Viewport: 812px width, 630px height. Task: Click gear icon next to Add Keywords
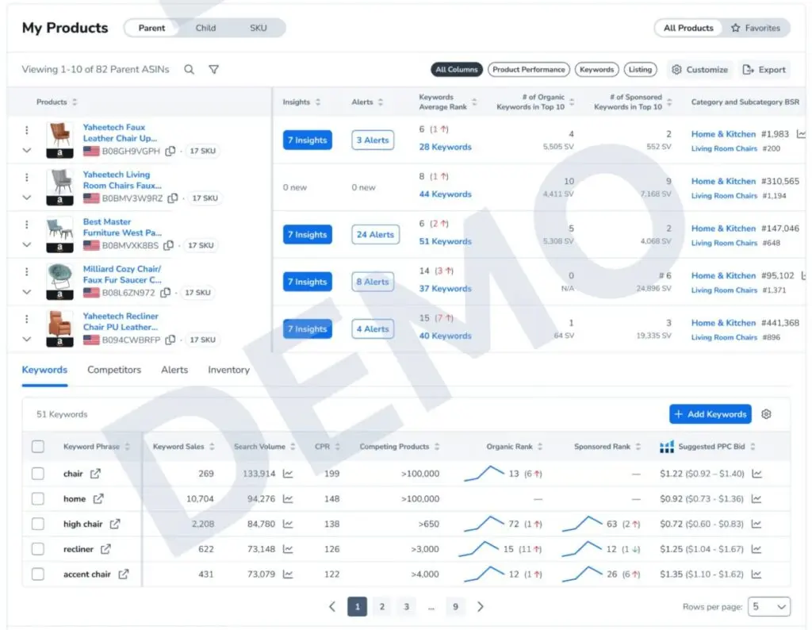[766, 414]
